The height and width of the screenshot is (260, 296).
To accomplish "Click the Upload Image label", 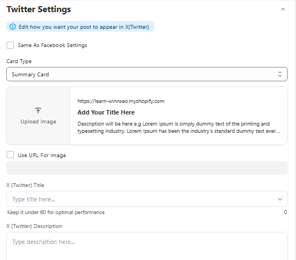I will (x=38, y=122).
